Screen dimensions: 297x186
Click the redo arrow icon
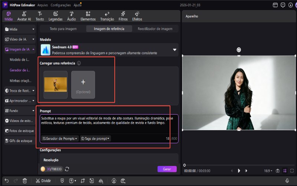pyautogui.click(x=16, y=180)
